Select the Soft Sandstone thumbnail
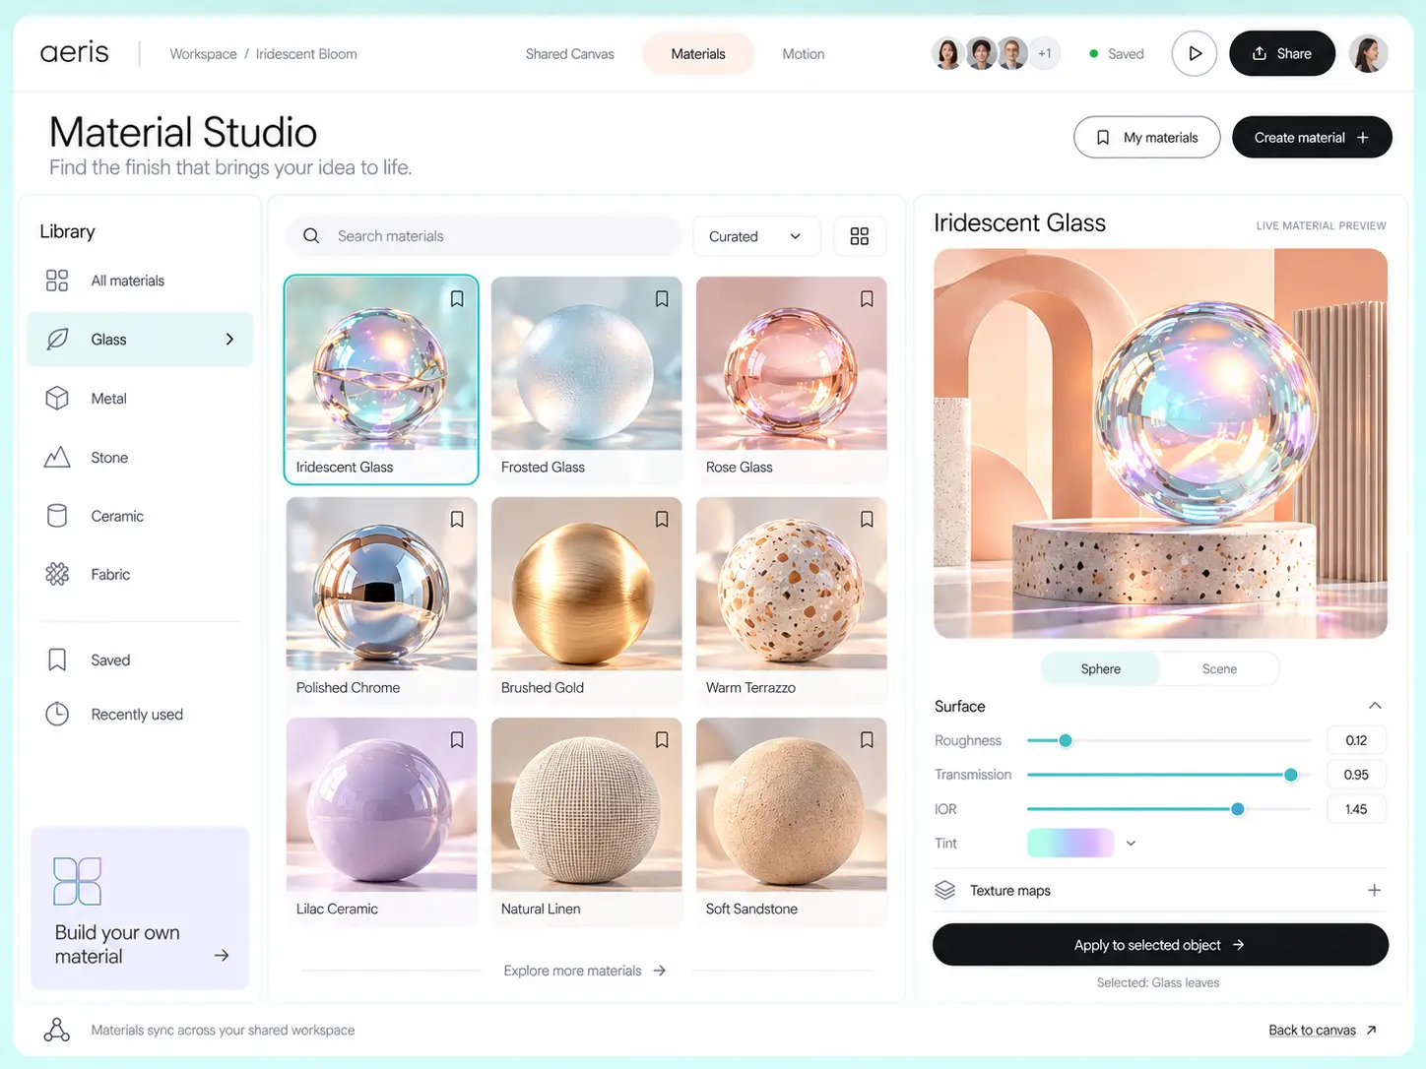Viewport: 1426px width, 1069px height. pyautogui.click(x=792, y=805)
